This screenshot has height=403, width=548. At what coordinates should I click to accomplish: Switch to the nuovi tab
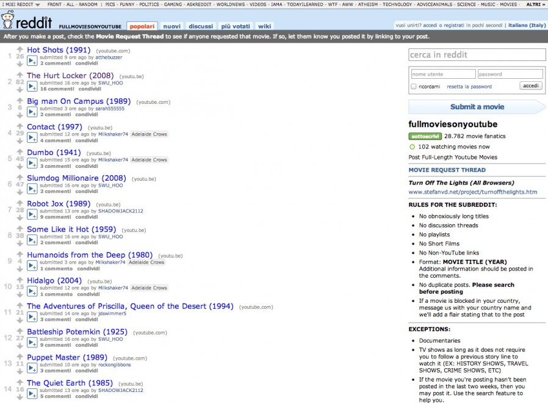[172, 26]
